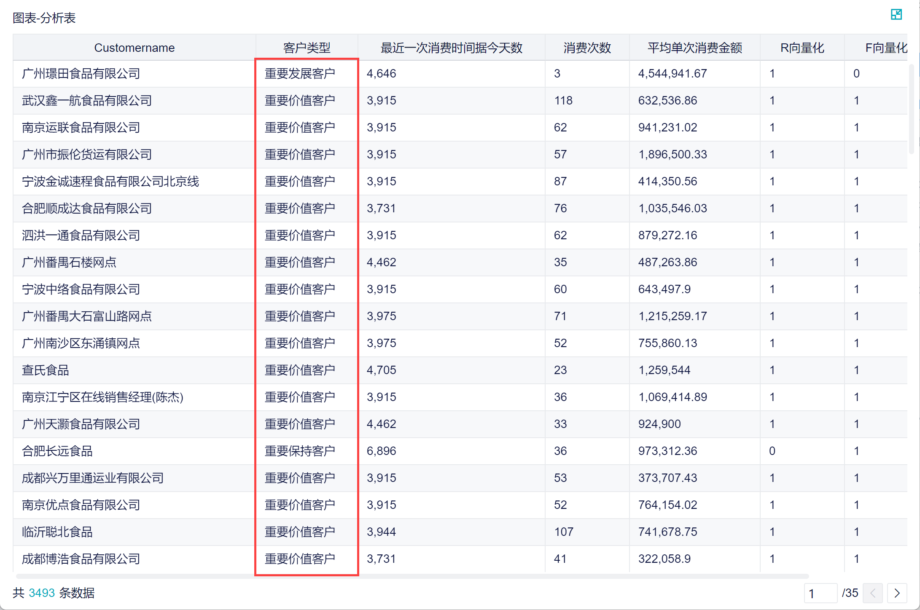Go to the next page arrow
Screen dimensions: 920x610
coord(897,593)
